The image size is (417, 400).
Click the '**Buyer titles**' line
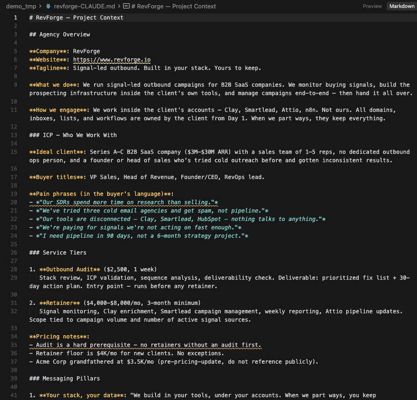[x=147, y=177]
